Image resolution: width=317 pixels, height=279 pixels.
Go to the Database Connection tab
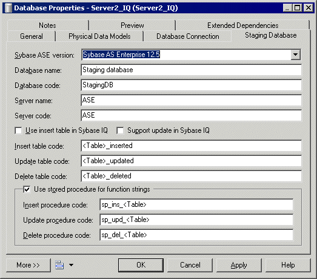[x=188, y=36]
